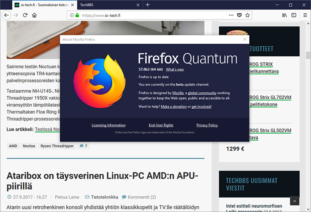The height and width of the screenshot is (212, 311).
Task: Click the AMD tag
Action: point(13,146)
